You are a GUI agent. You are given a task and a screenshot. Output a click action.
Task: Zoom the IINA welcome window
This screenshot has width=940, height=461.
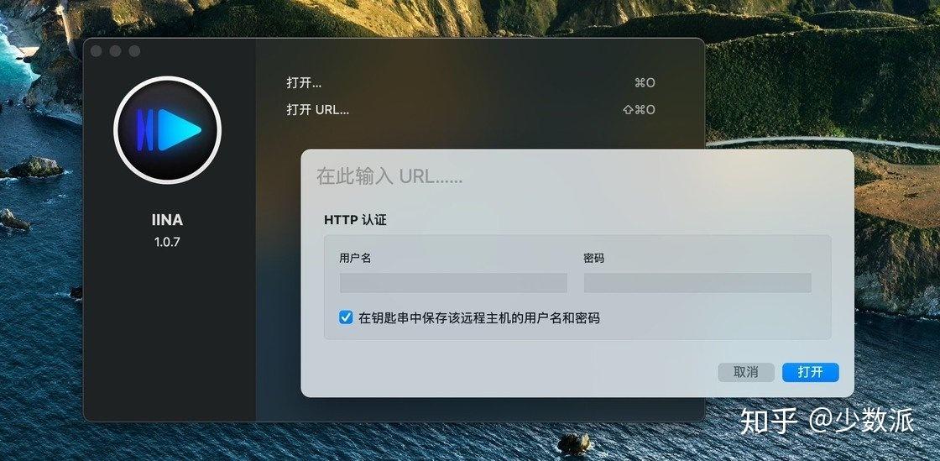point(134,51)
